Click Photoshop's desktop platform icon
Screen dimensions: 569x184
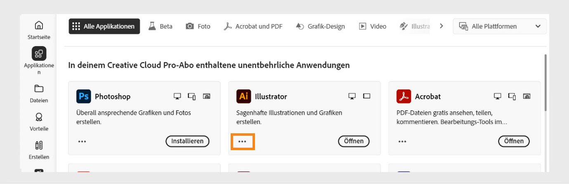coord(177,96)
